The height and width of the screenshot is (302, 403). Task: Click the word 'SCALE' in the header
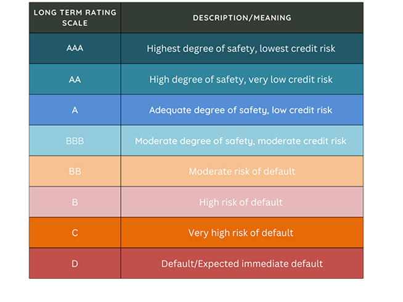(x=75, y=23)
